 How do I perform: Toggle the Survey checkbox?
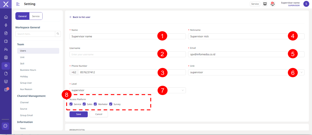point(111,104)
